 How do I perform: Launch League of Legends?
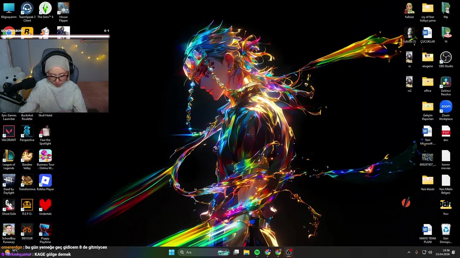[x=9, y=160]
